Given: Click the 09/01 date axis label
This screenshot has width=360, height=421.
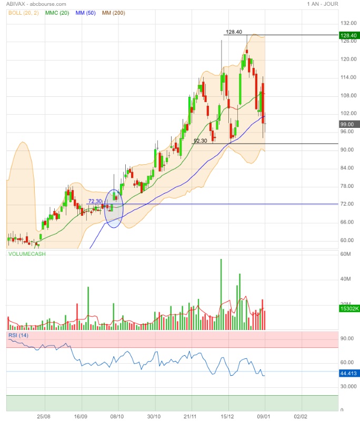Looking at the screenshot, I should [264, 417].
